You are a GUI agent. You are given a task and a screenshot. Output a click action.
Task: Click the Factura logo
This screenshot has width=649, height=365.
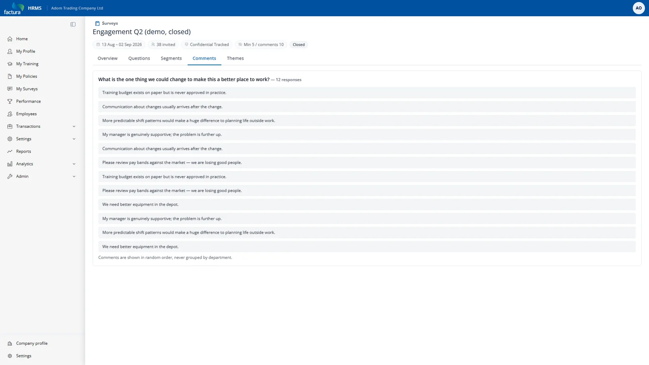point(14,8)
